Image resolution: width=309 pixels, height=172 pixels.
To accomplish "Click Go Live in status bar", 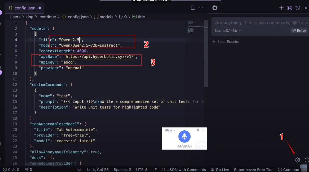I will (x=220, y=169).
